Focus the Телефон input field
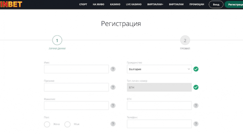 tap(159, 124)
